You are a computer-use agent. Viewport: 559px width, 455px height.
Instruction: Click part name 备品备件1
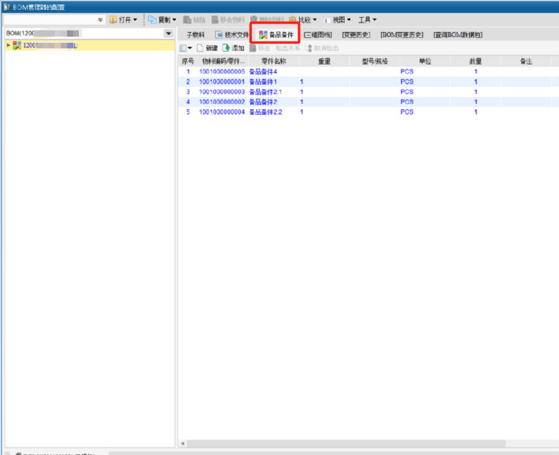(263, 81)
